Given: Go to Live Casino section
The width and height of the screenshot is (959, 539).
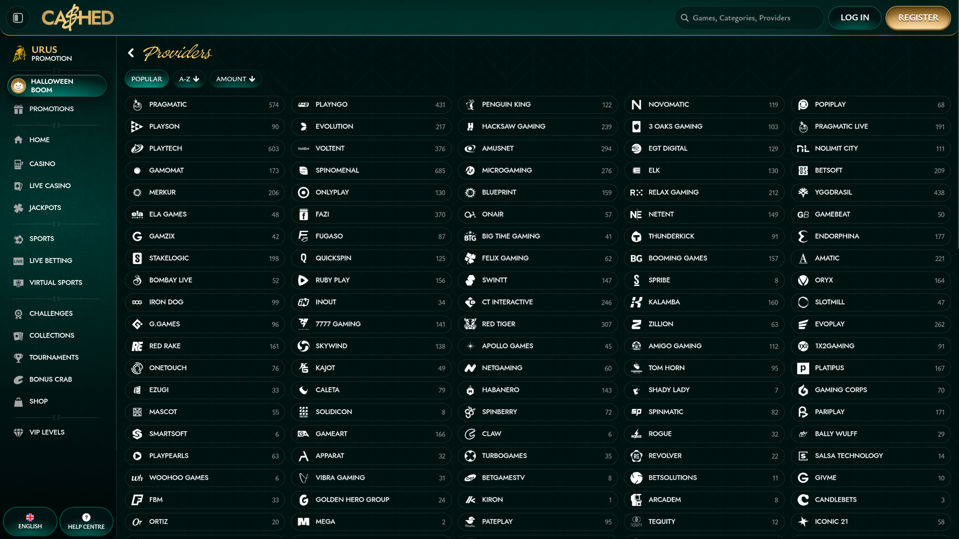Looking at the screenshot, I should click(x=50, y=186).
